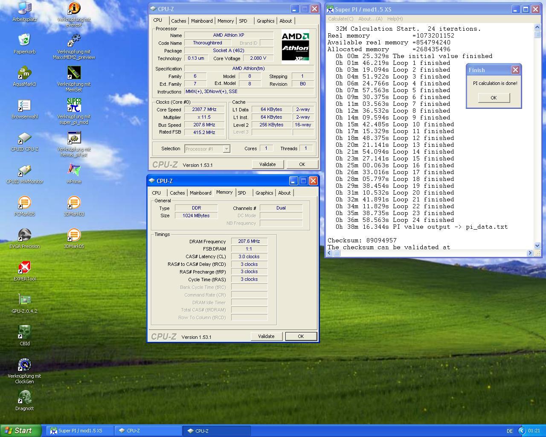Switch to Super PI / mod1.5 XS taskbar button
The image size is (546, 437).
[80, 431]
